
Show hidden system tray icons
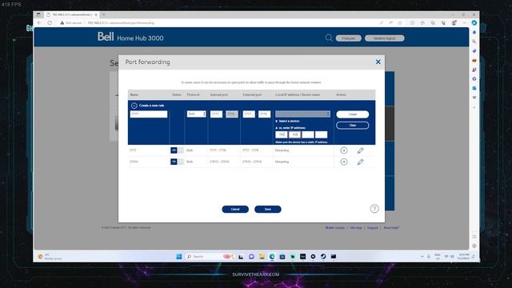pos(422,257)
